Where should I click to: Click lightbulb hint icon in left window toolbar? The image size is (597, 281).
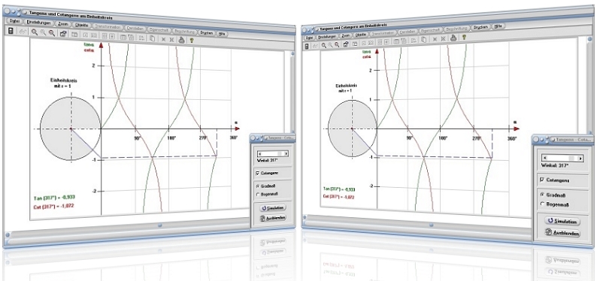(x=192, y=40)
